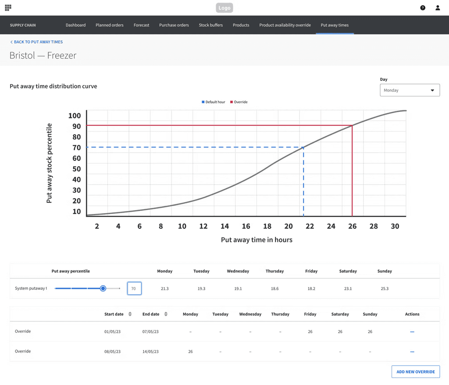
Task: Click the end date 07/05/23
Action: 150,332
